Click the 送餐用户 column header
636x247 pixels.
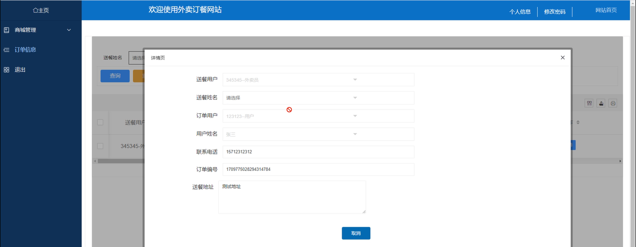coord(135,123)
